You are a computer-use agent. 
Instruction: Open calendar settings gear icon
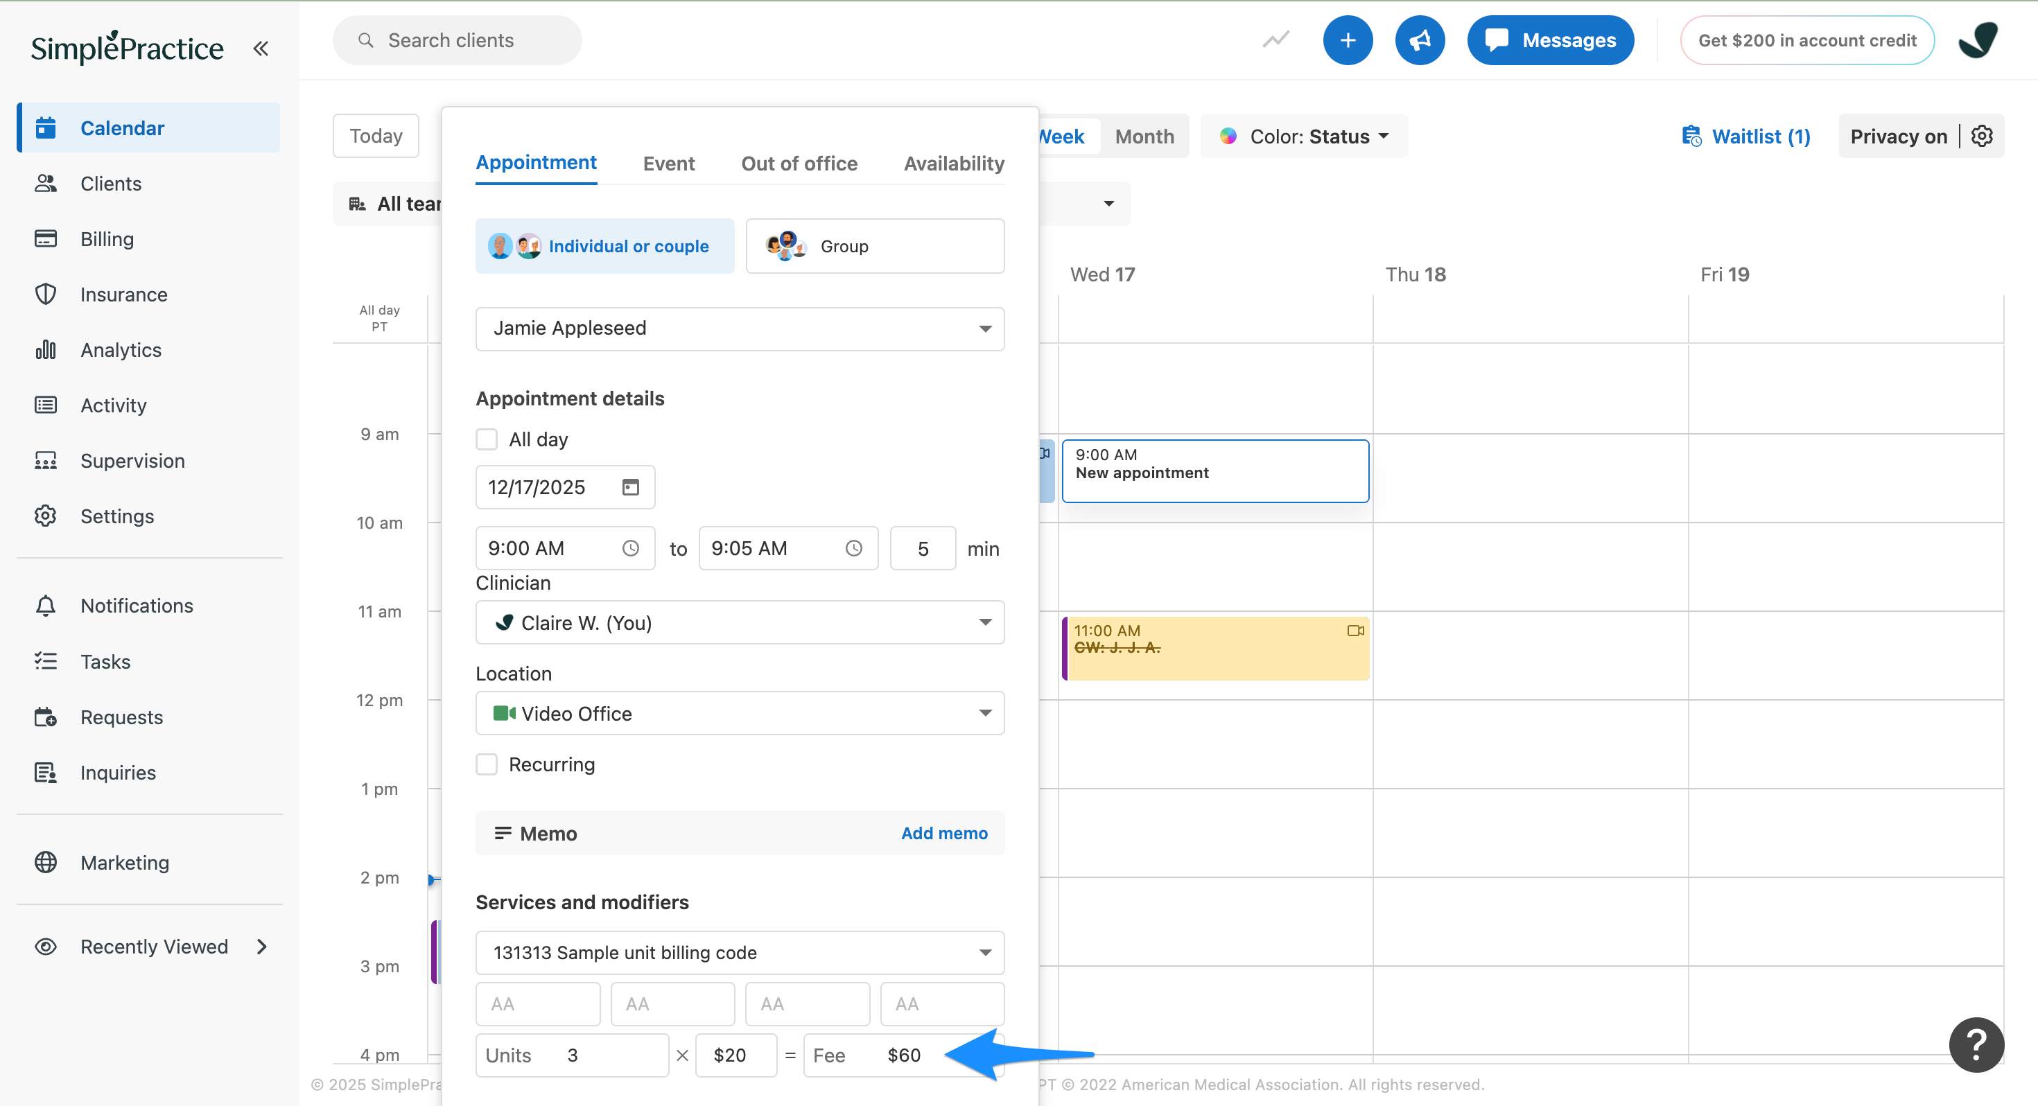pos(1982,136)
